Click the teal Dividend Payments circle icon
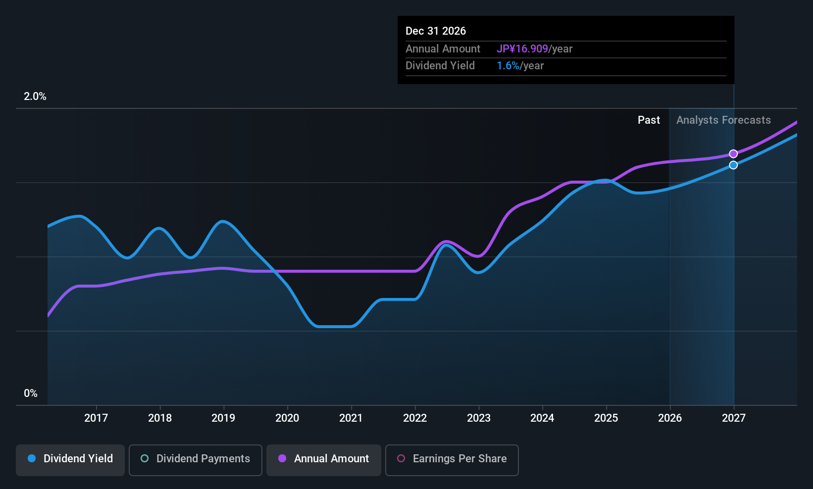813x489 pixels. pyautogui.click(x=145, y=458)
